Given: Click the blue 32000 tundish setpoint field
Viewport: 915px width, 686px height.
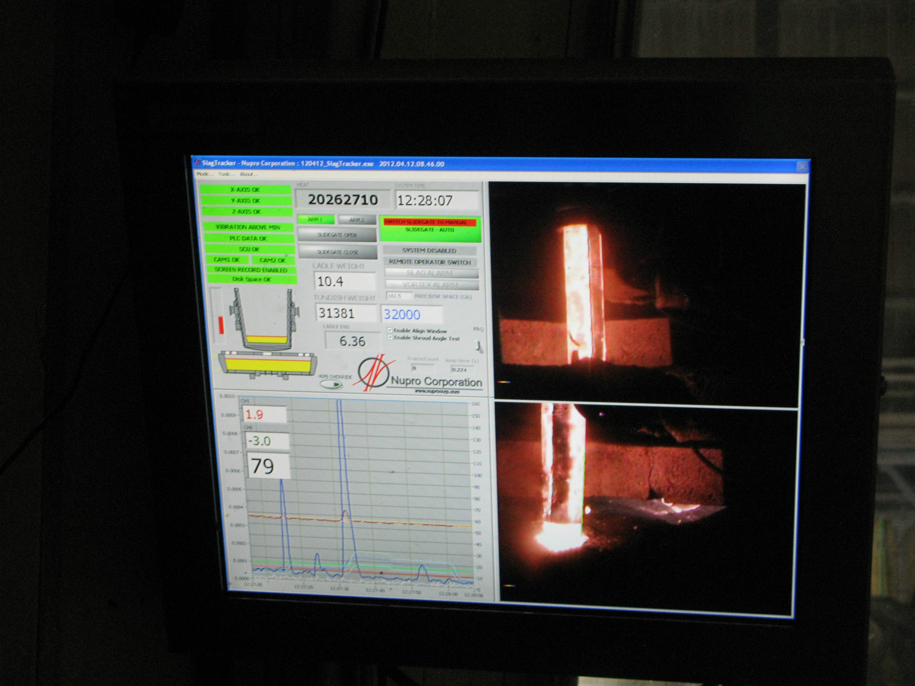Looking at the screenshot, I should point(411,314).
